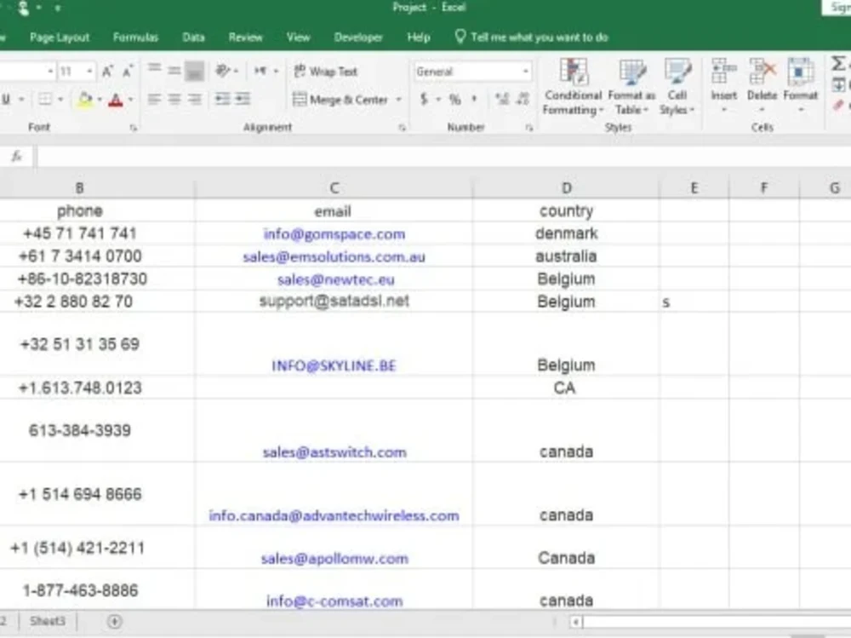Click into the formula bar
This screenshot has height=638, width=851.
point(443,157)
